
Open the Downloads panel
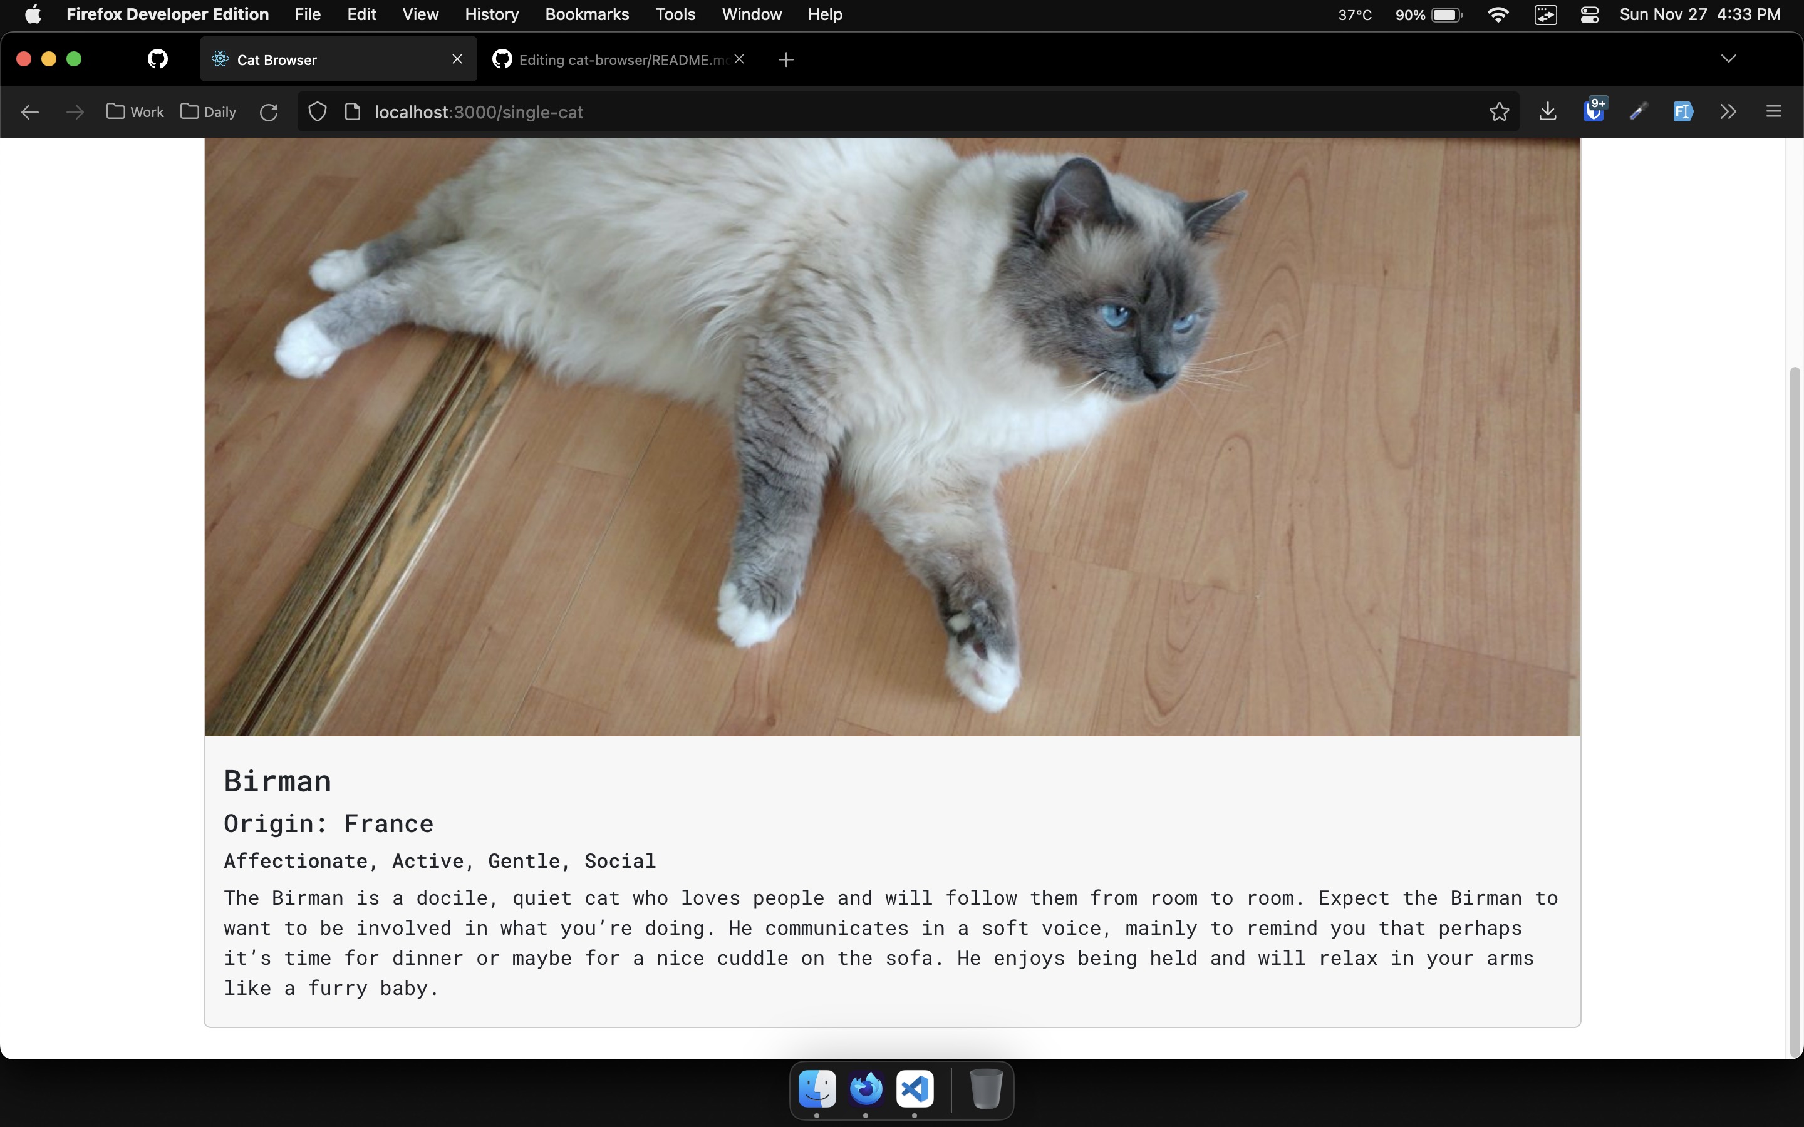1548,112
